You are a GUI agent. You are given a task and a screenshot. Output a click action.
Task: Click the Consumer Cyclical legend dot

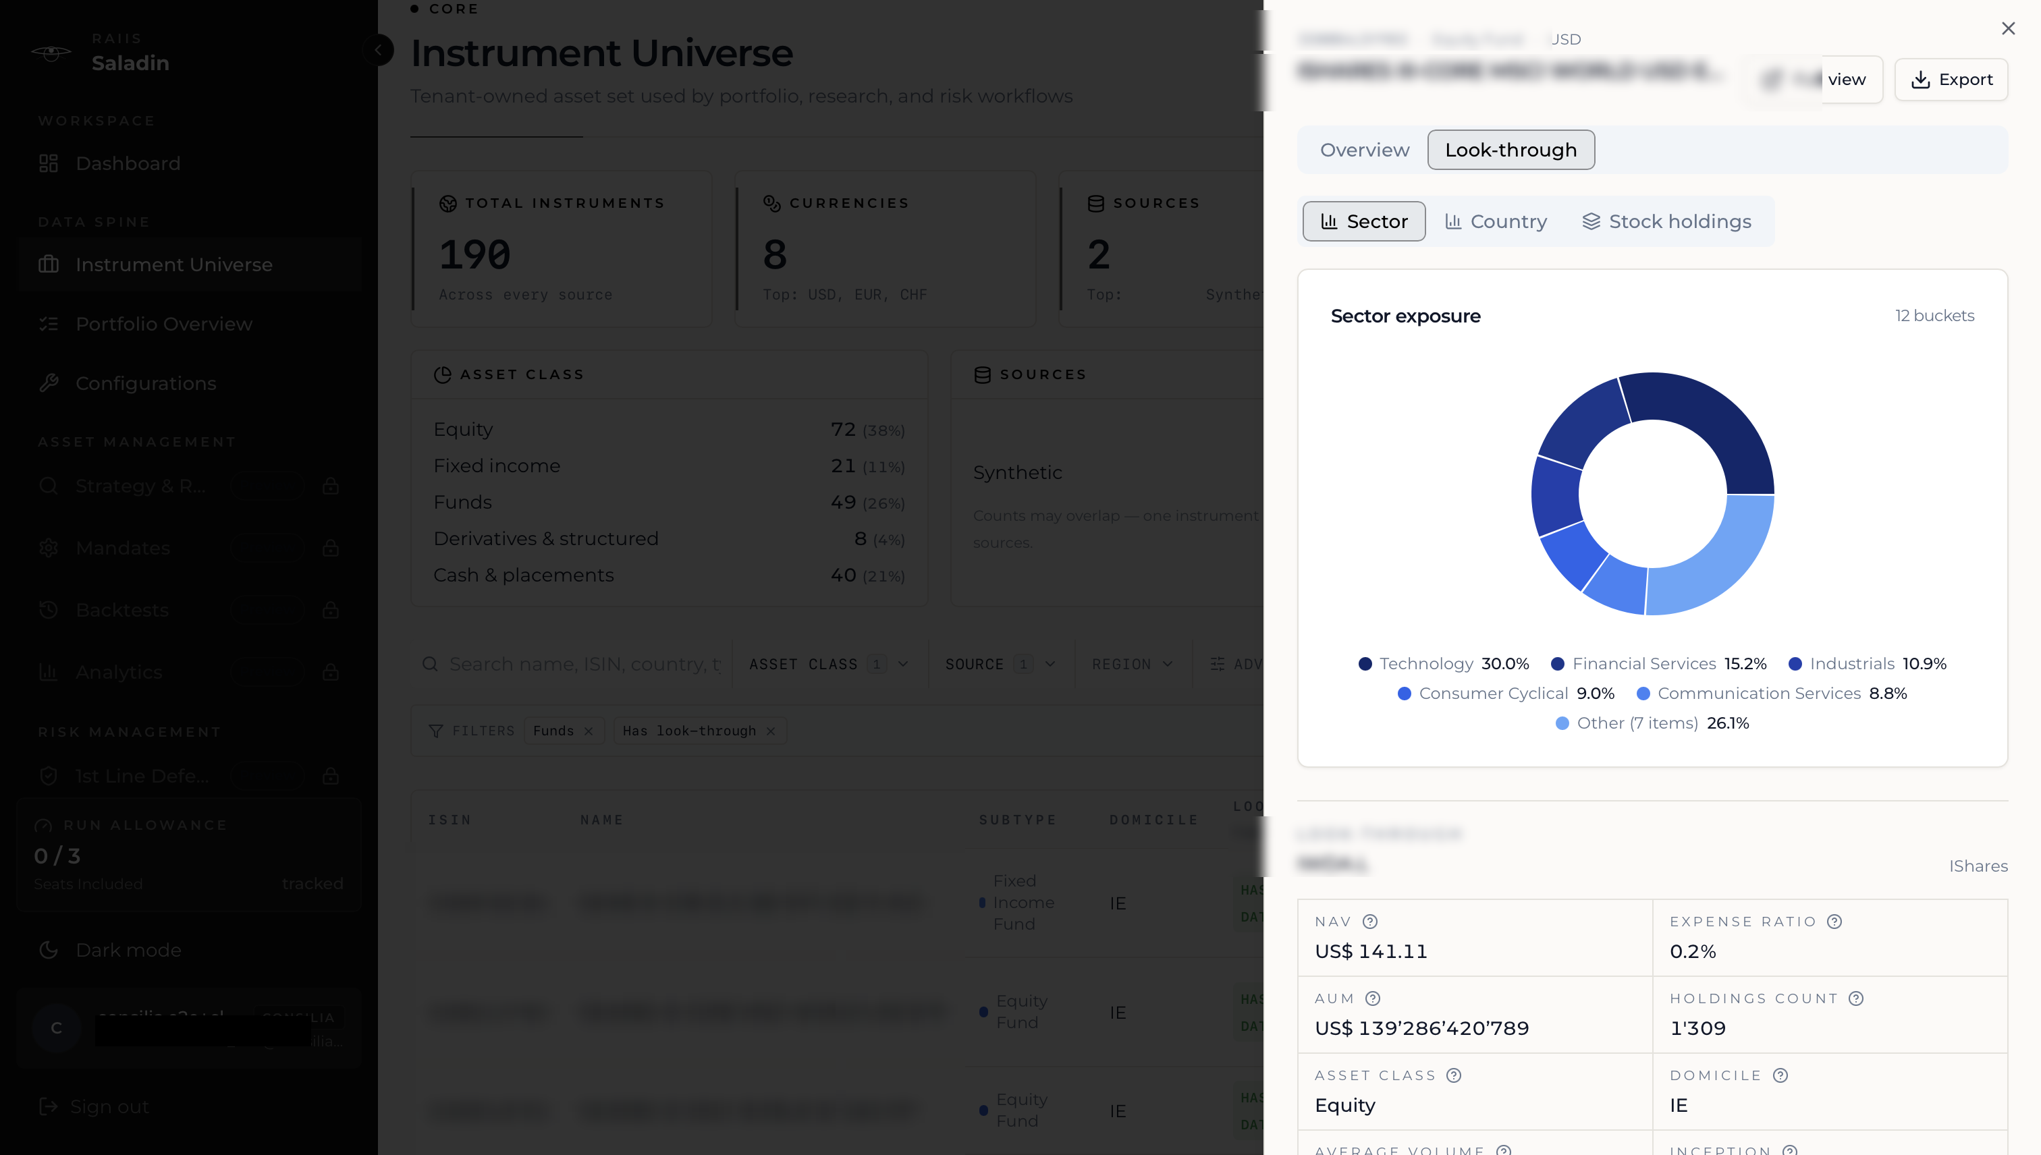point(1404,694)
